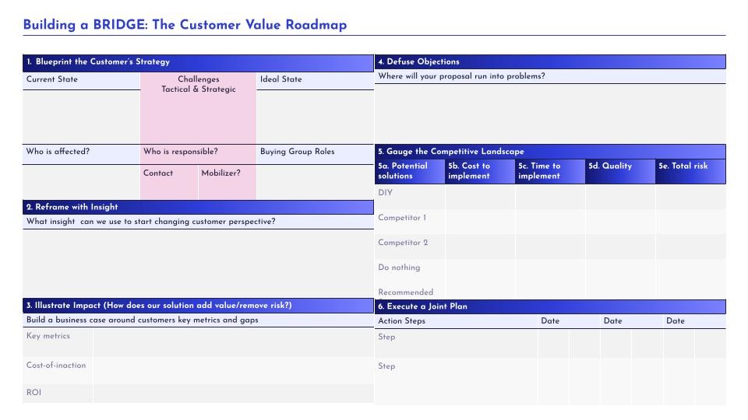Click the answer area beneath 'Ideal State'
Image resolution: width=748 pixels, height=420 pixels.
[315, 117]
